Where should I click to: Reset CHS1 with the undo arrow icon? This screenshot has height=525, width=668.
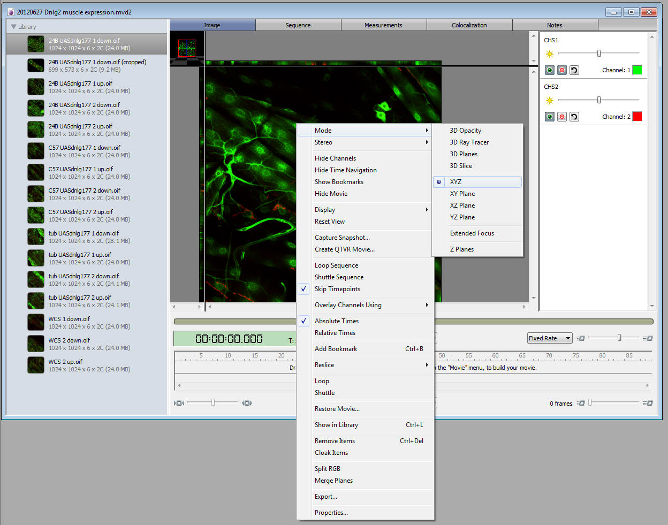point(574,70)
